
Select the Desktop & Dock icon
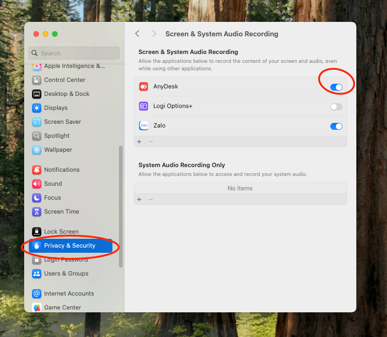(37, 94)
